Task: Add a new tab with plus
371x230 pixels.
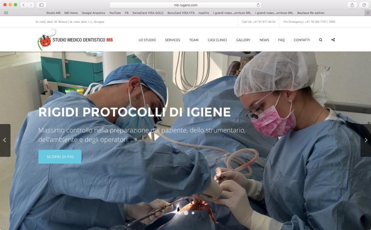Action: coord(368,13)
